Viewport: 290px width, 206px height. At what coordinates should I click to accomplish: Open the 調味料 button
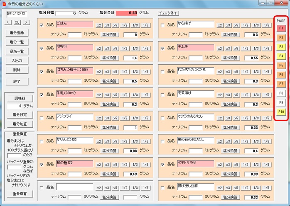tap(20, 98)
